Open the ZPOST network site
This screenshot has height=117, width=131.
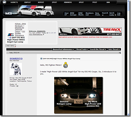pyautogui.click(x=54, y=2)
